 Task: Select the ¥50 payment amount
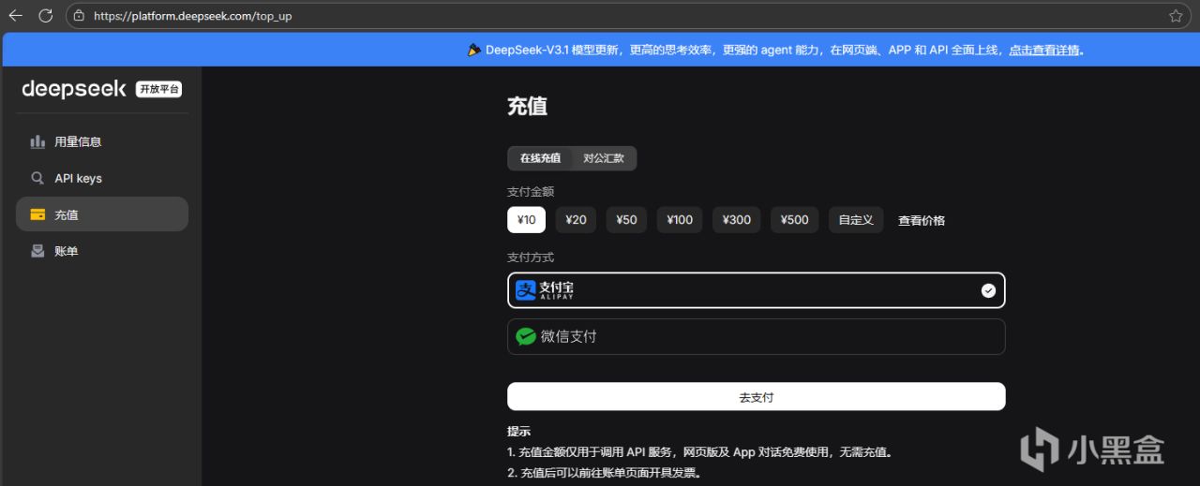click(x=626, y=220)
